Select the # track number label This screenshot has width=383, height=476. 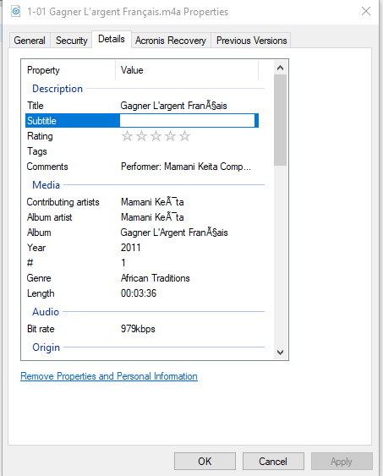coord(30,263)
